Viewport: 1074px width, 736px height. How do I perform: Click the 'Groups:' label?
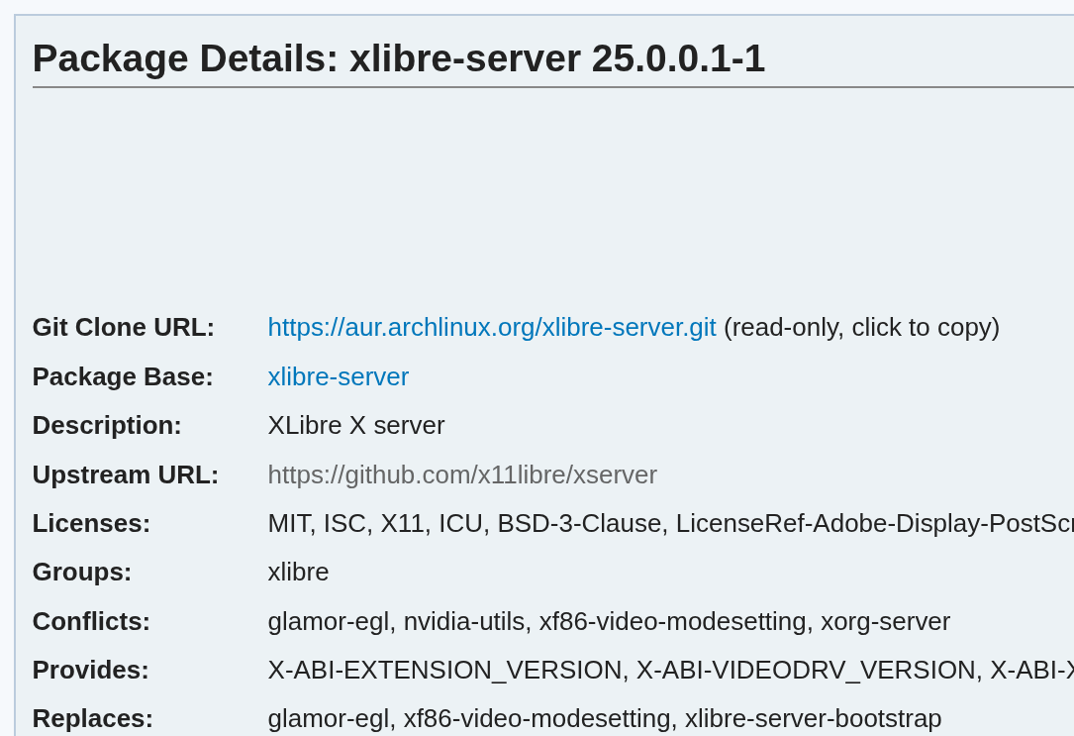click(x=82, y=573)
